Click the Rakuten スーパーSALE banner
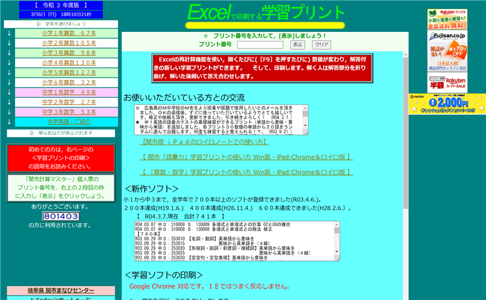Screen dimensions: 486x300 tap(447, 83)
